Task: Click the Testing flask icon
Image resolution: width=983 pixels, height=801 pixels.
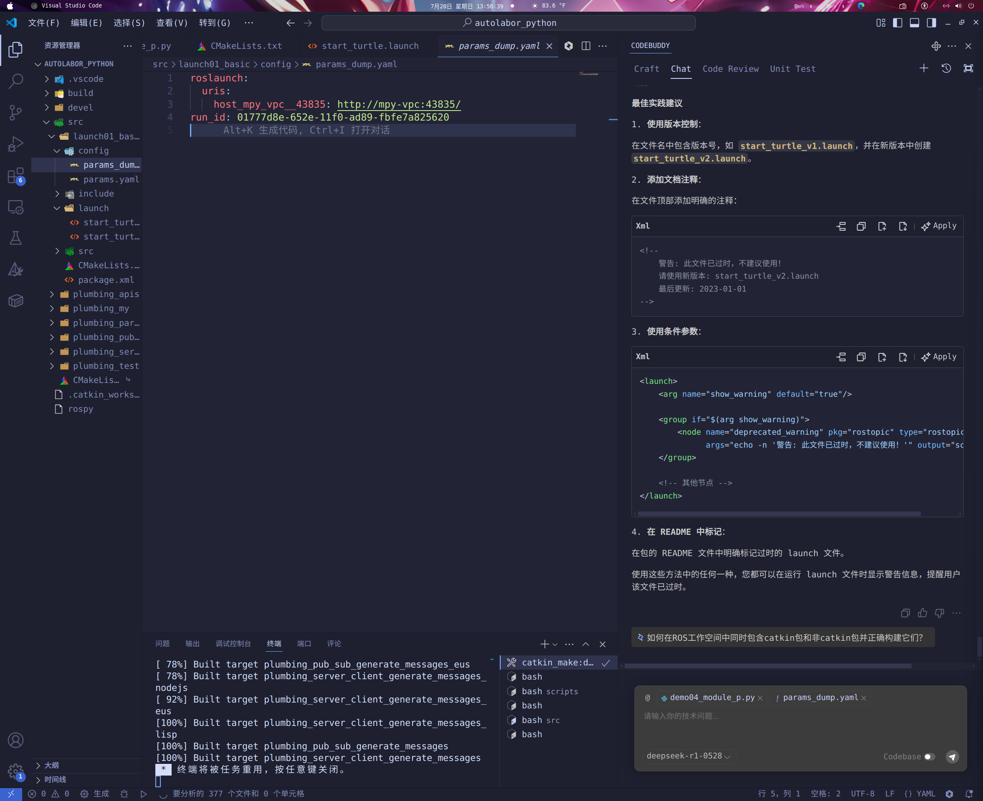Action: click(16, 238)
